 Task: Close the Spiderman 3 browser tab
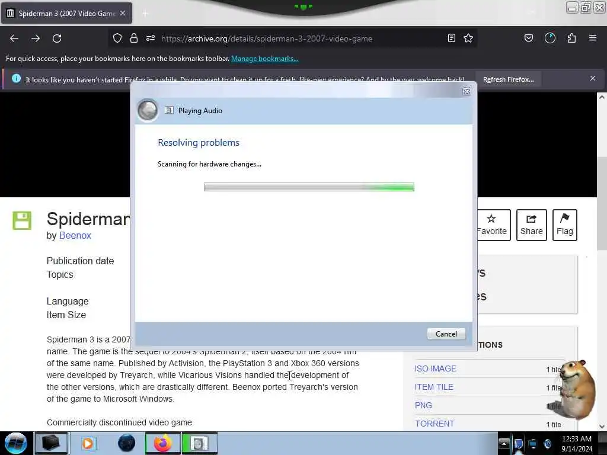click(123, 13)
